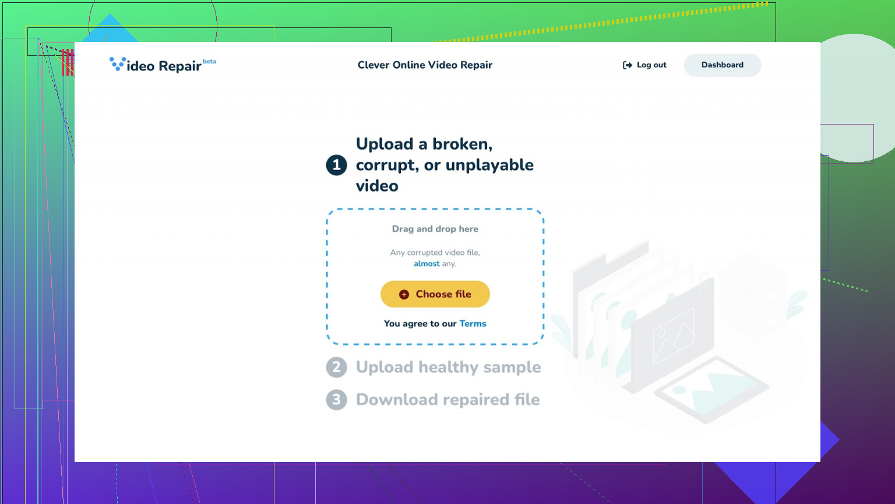Screen dimensions: 895x504
Task: Choose file to upload a video
Action: [x=435, y=294]
